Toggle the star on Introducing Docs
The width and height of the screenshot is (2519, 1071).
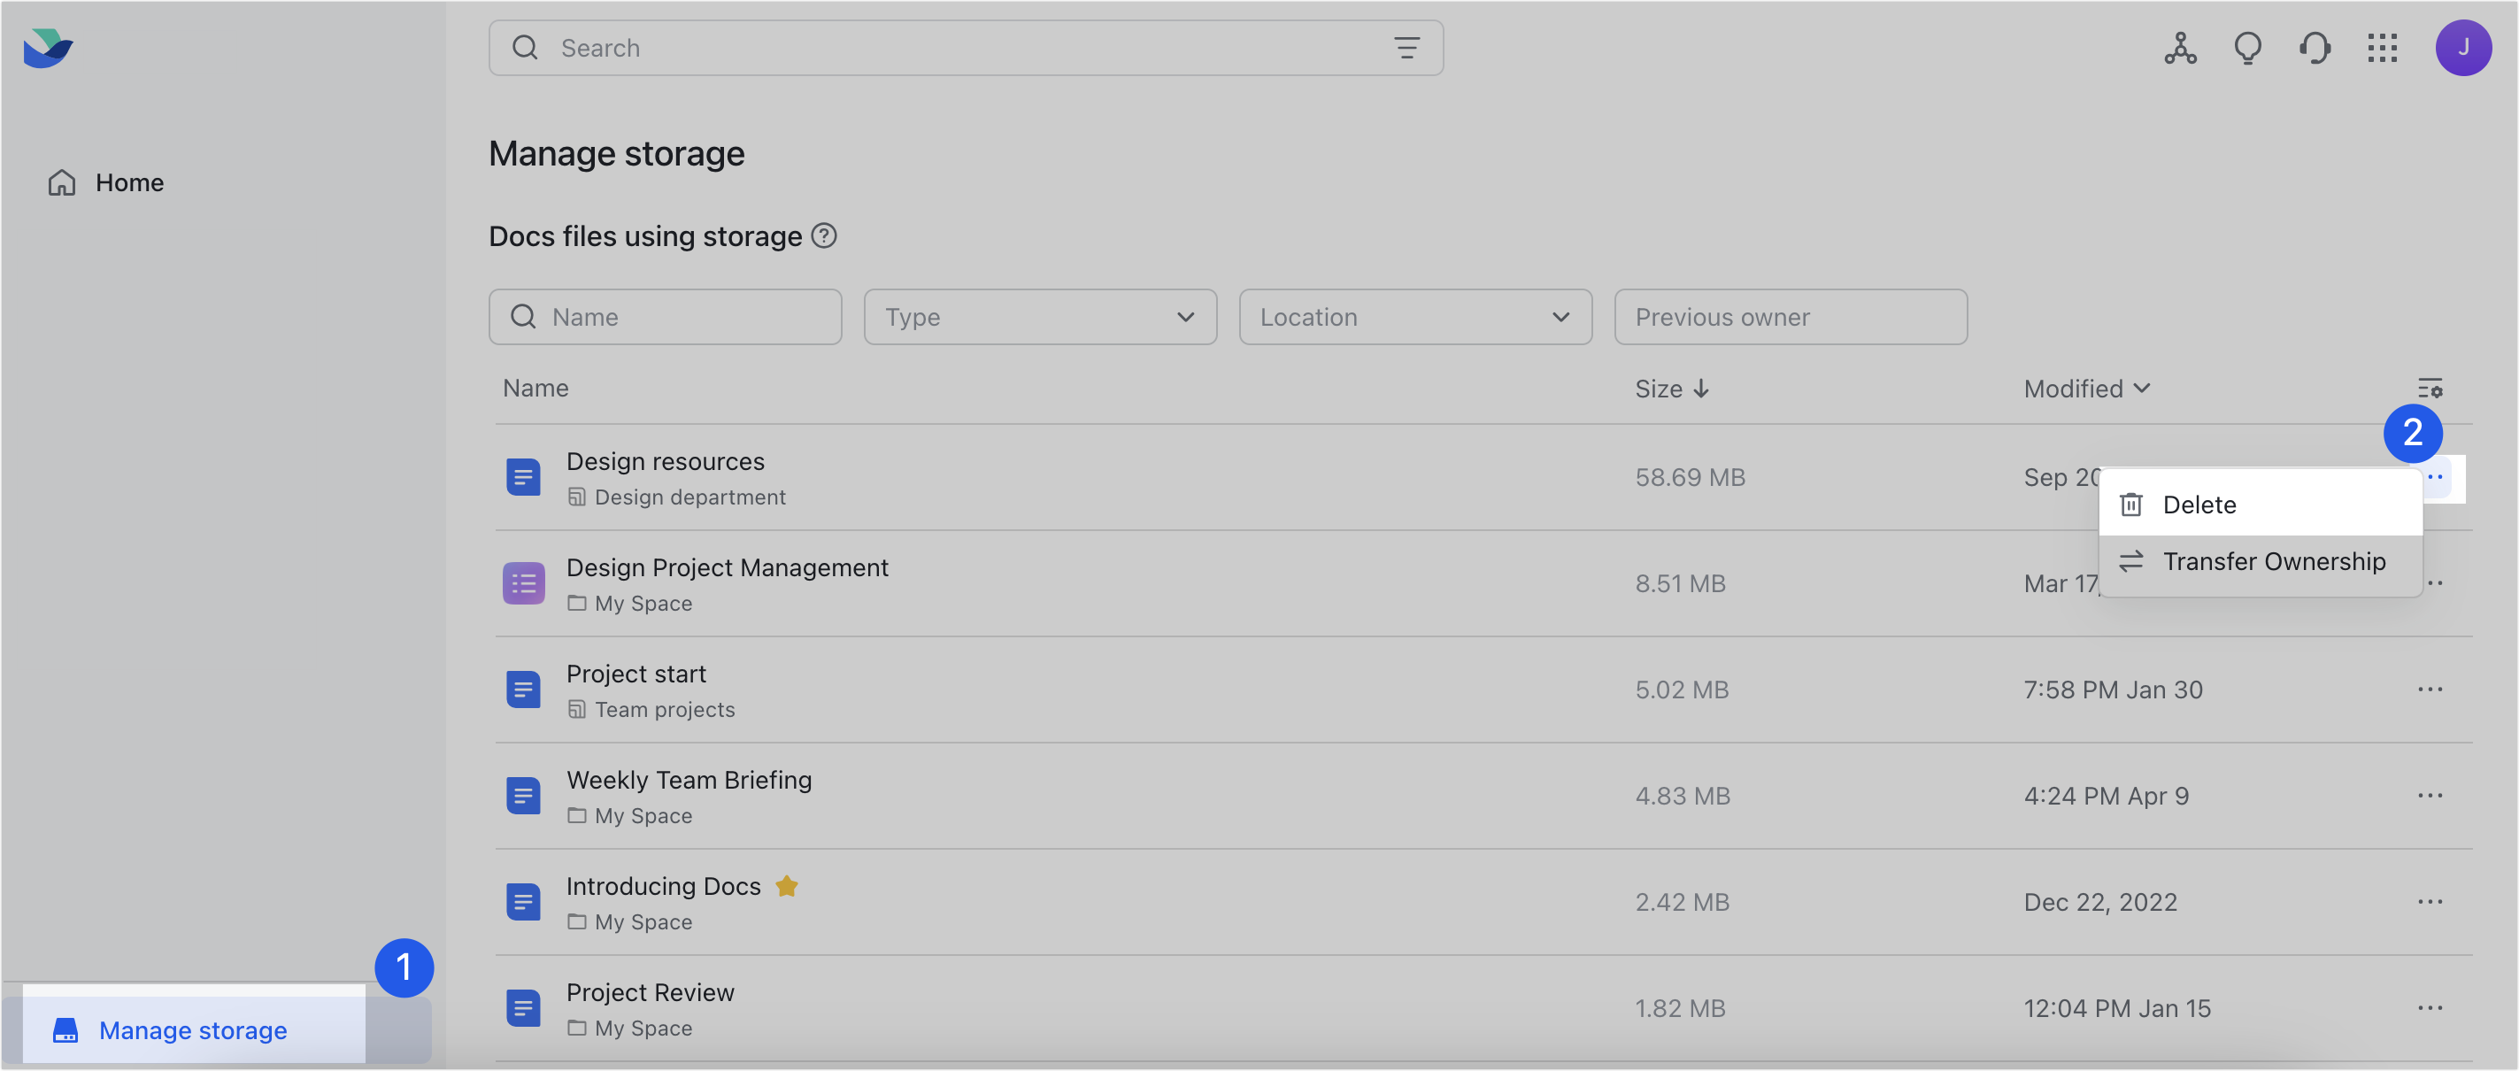tap(787, 886)
